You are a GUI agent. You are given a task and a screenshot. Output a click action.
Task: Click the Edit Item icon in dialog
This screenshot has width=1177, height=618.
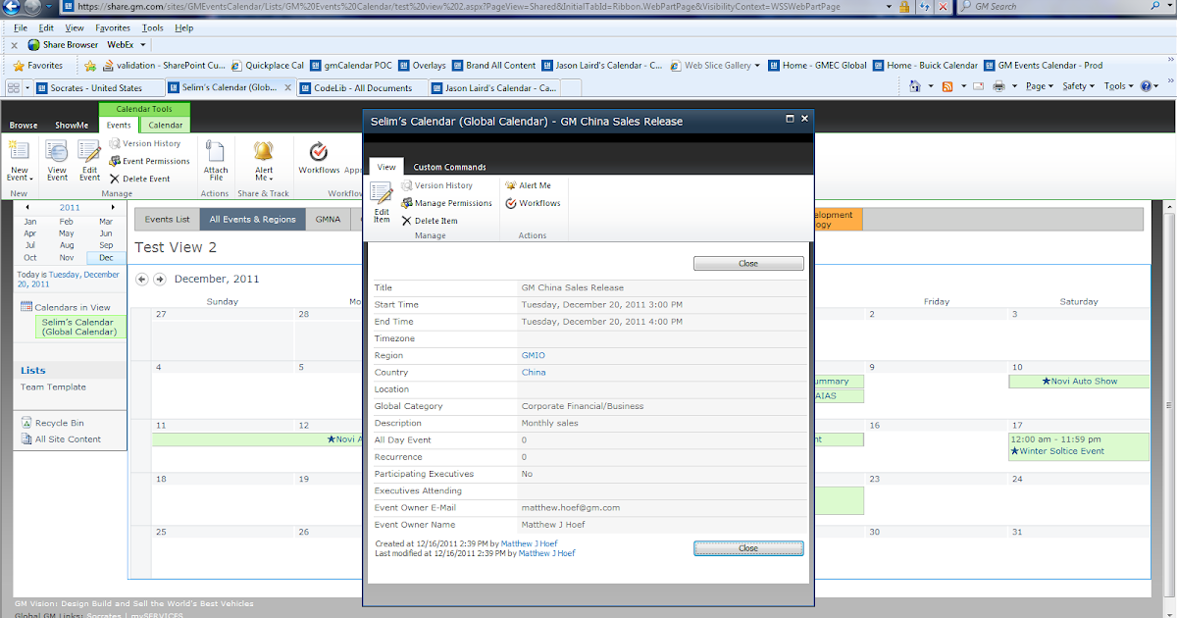pyautogui.click(x=382, y=194)
